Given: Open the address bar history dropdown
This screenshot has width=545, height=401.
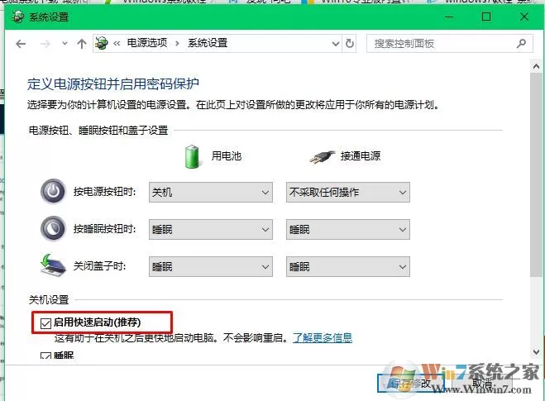Looking at the screenshot, I should (x=336, y=44).
